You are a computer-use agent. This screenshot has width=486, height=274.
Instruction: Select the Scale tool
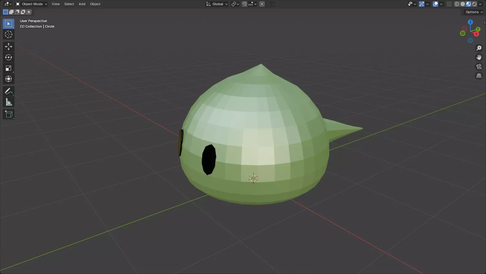(x=9, y=68)
